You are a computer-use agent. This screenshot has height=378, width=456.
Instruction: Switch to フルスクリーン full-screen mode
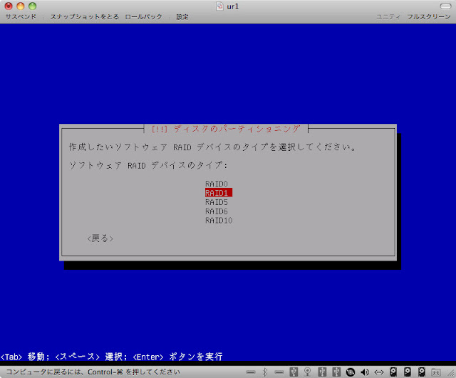(x=429, y=17)
